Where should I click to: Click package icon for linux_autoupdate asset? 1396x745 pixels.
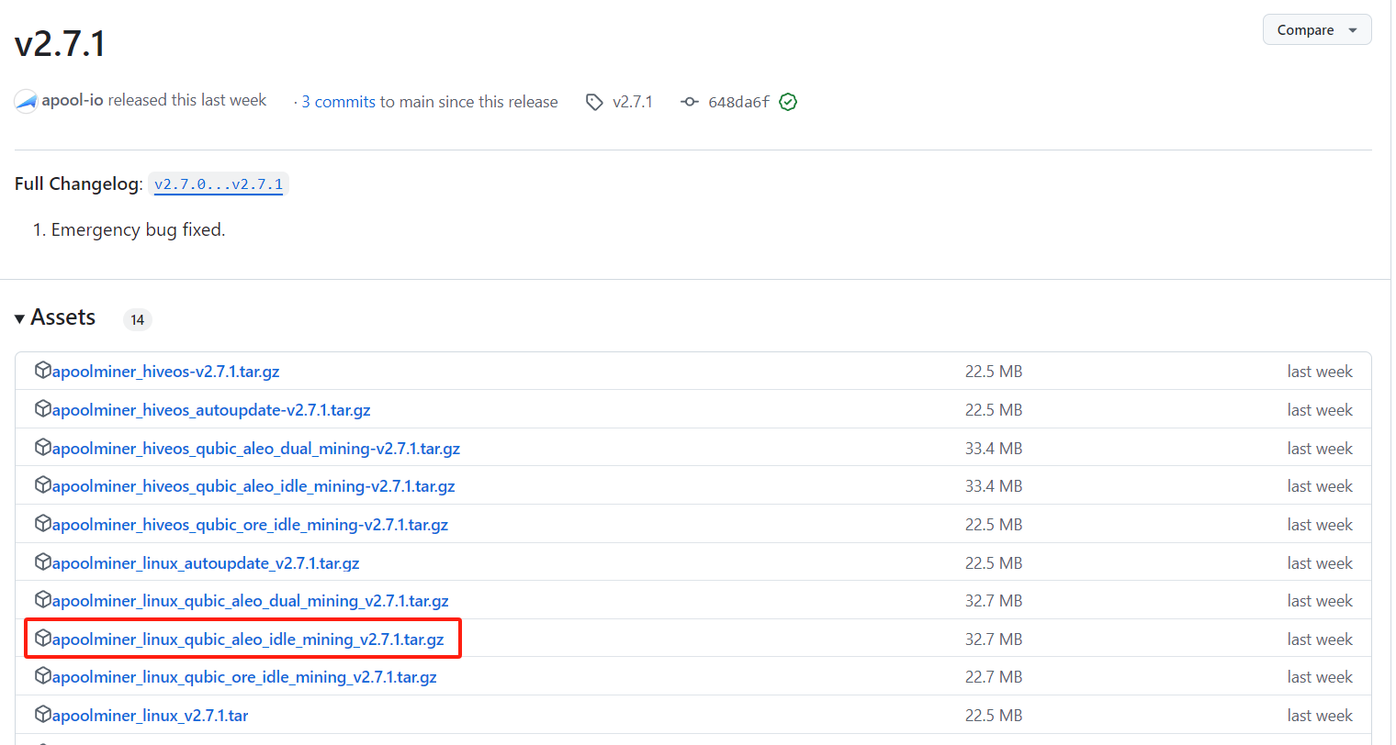(42, 562)
